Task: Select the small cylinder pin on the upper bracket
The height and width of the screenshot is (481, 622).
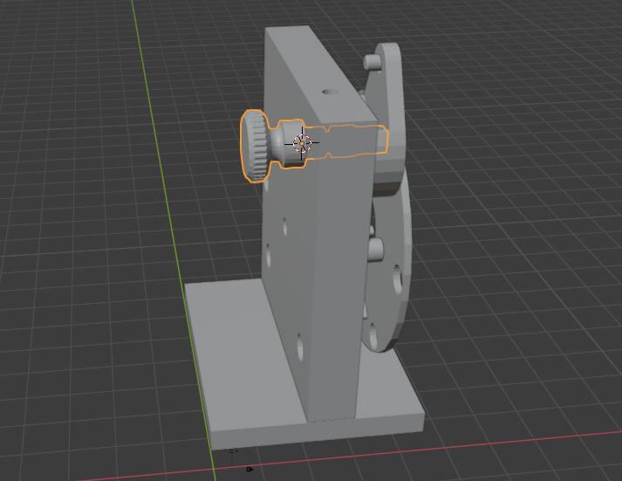Action: pos(373,62)
